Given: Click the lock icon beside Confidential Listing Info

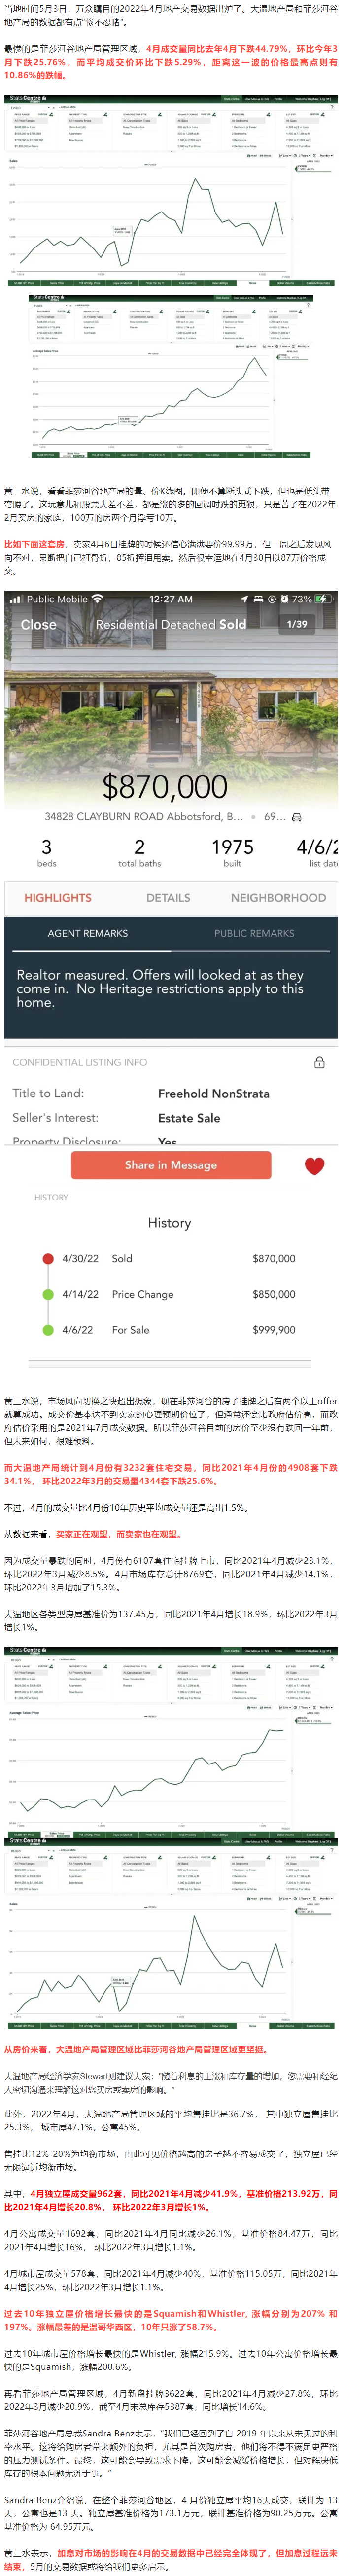Looking at the screenshot, I should click(x=319, y=1062).
